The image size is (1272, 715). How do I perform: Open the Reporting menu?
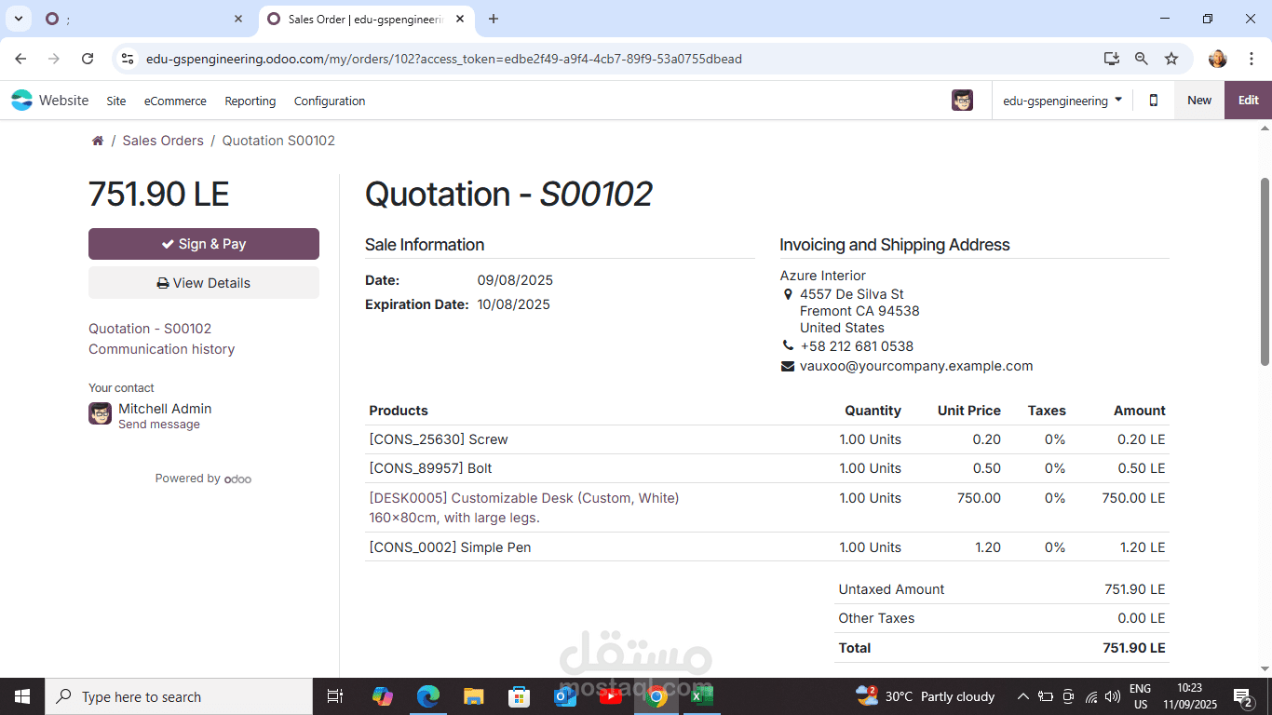[250, 101]
